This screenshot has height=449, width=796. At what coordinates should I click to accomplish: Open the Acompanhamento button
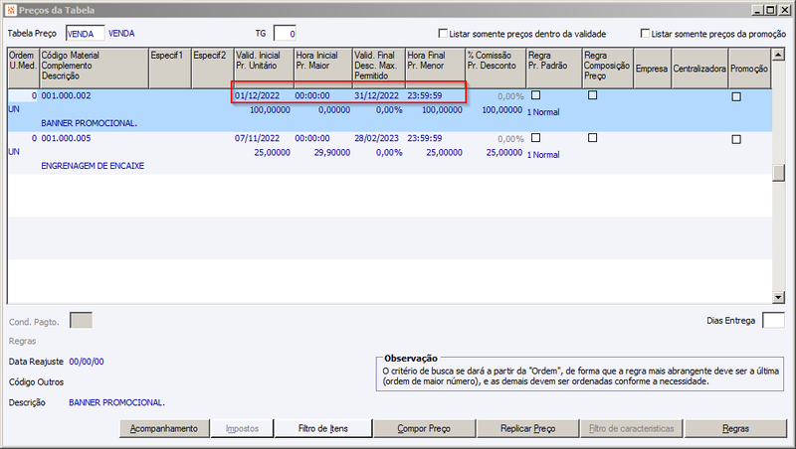(164, 428)
